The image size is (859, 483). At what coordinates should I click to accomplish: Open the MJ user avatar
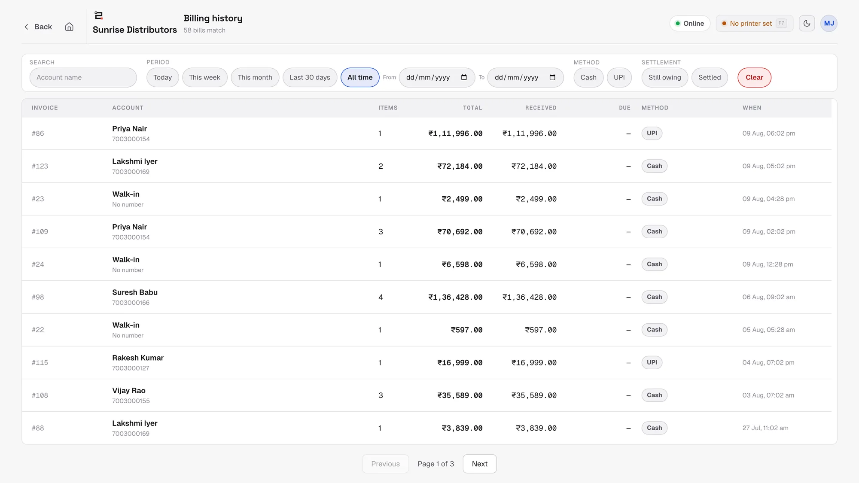[x=829, y=23]
